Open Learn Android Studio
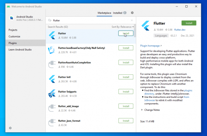Viewport: 207px width, 136px height. (x=25, y=49)
